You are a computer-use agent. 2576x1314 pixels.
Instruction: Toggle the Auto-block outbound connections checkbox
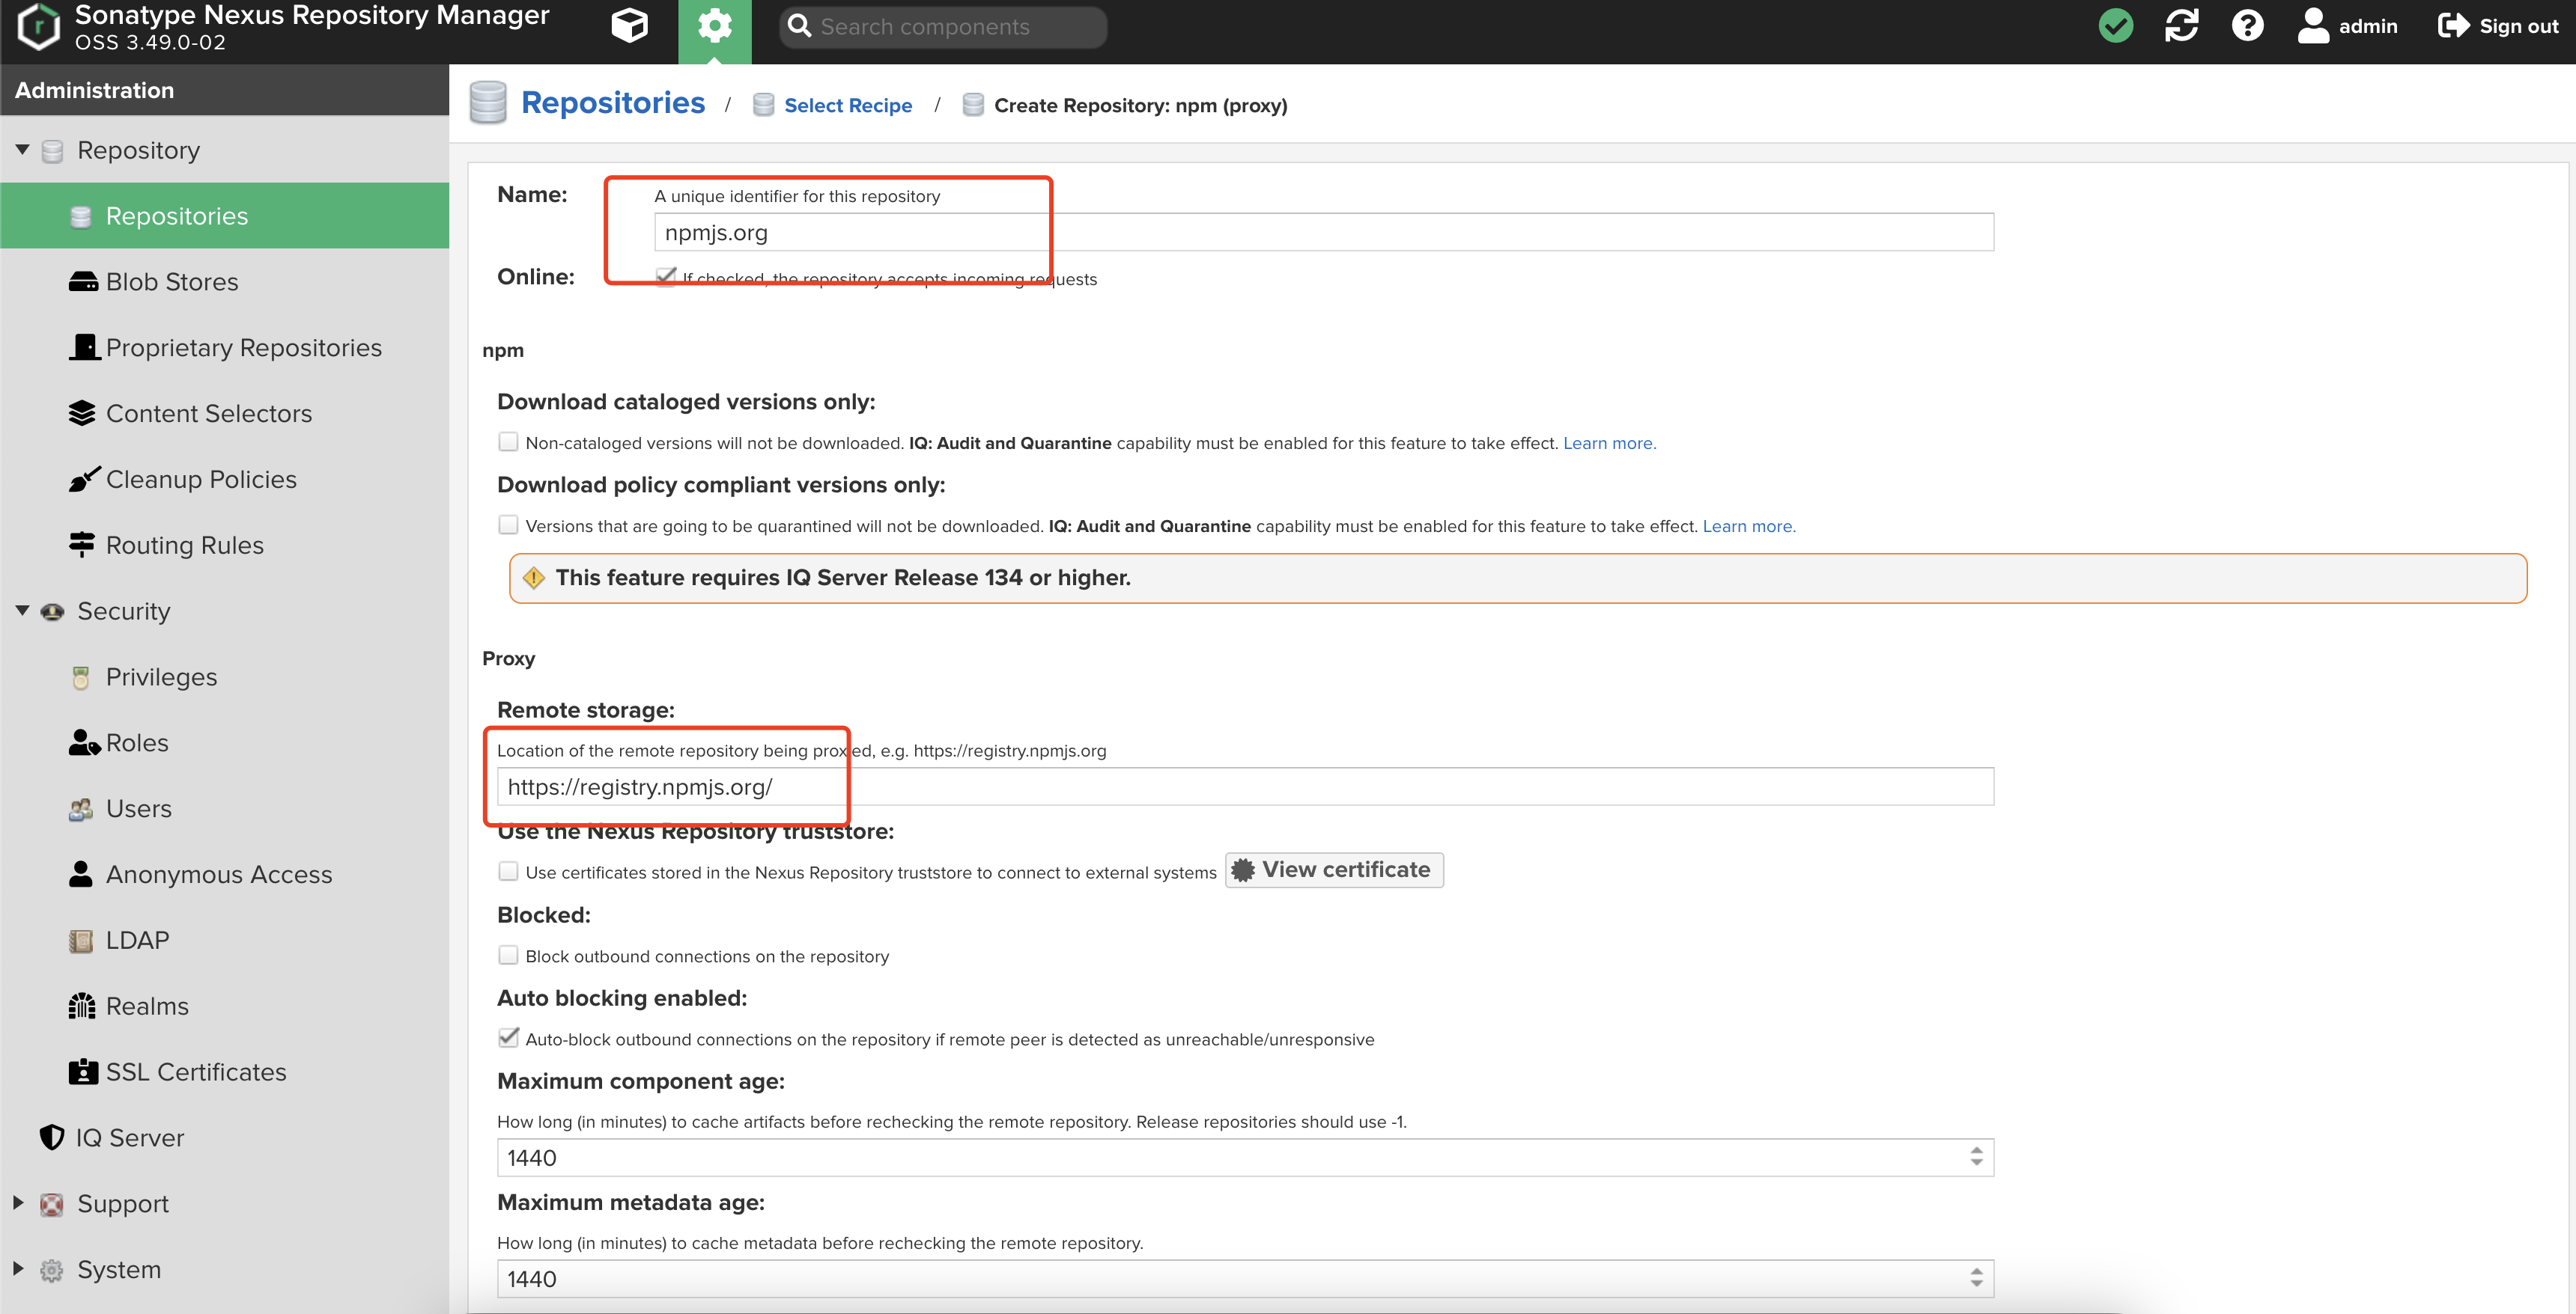coord(508,1038)
